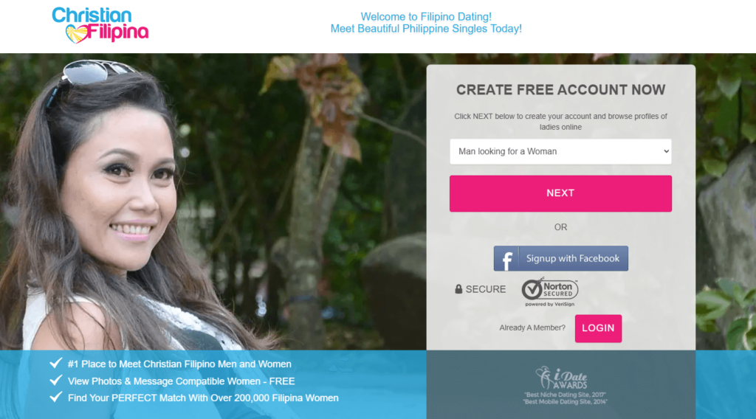Viewport: 756px width, 419px height.
Task: Click the heart icon in the logo
Action: click(77, 34)
